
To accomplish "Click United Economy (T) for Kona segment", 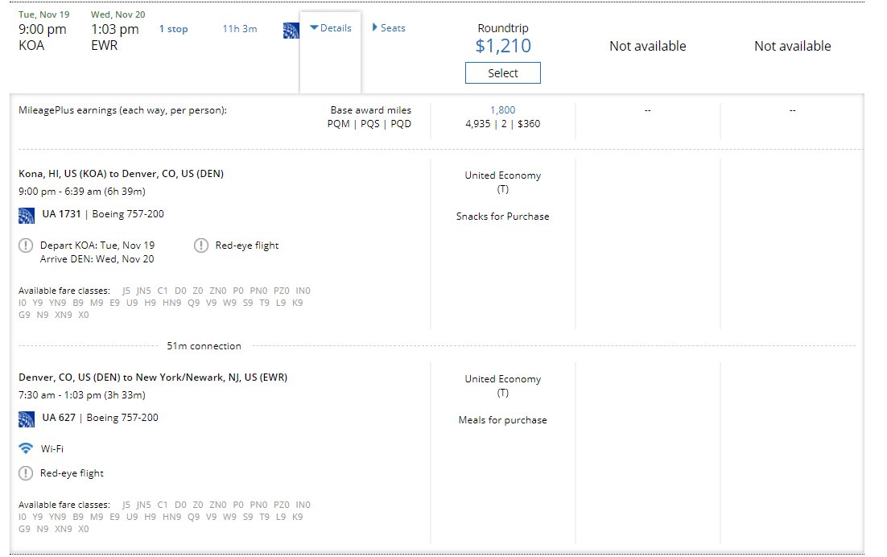I will point(503,182).
